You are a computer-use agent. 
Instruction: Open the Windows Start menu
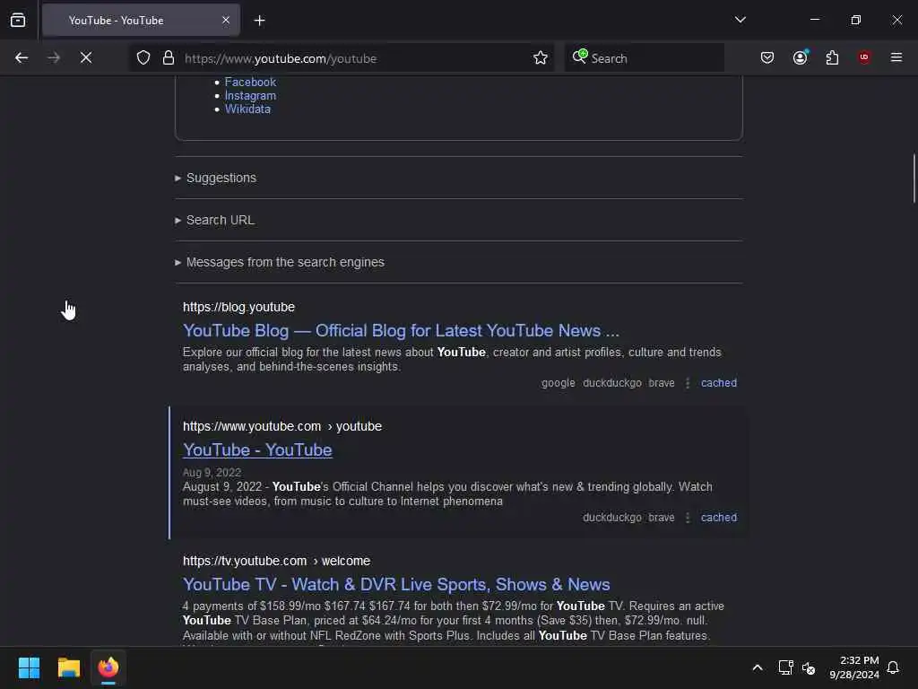click(x=29, y=667)
